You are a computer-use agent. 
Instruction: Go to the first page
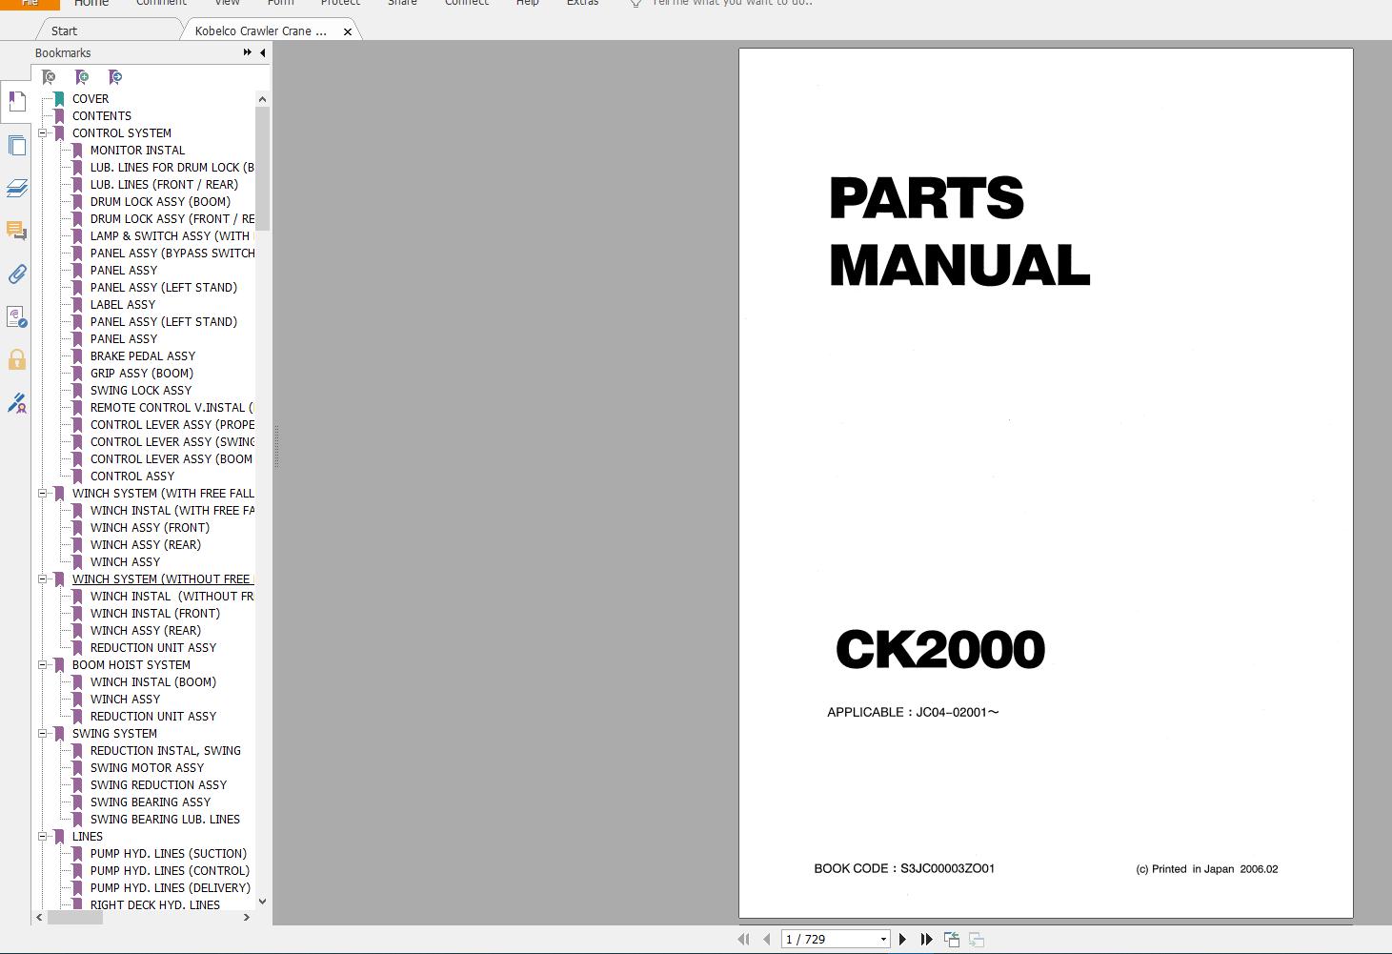tap(744, 940)
